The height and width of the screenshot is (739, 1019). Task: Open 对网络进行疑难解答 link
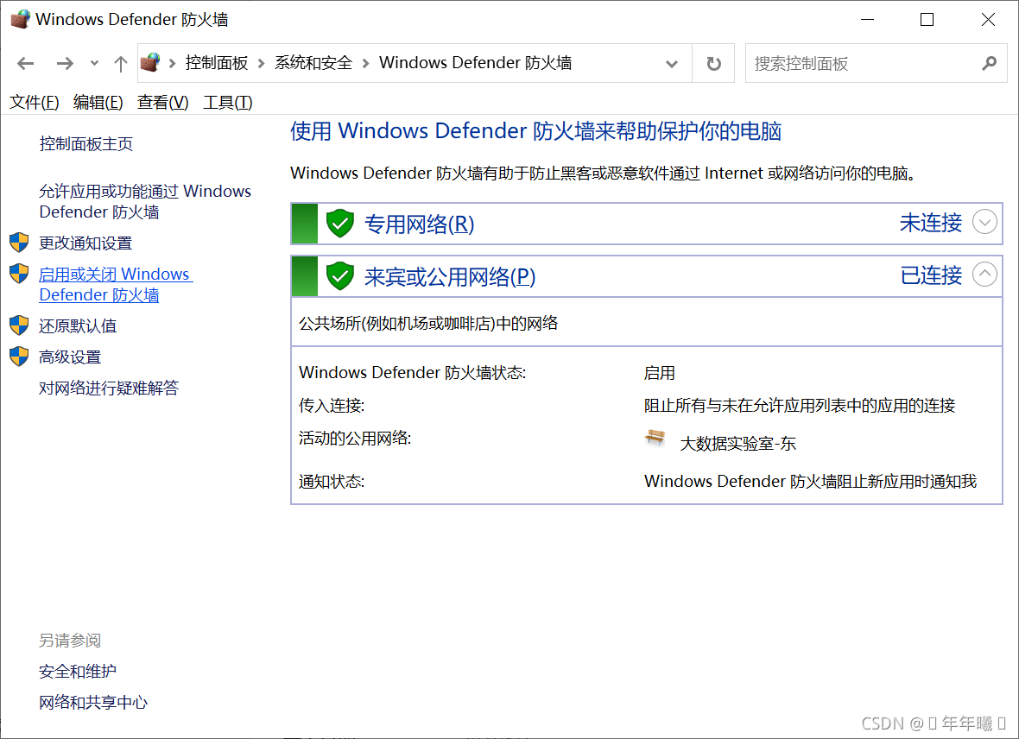(109, 388)
